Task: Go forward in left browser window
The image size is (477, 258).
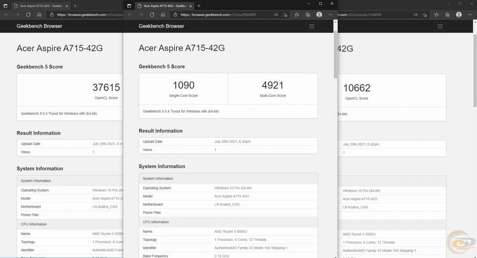Action: point(17,15)
